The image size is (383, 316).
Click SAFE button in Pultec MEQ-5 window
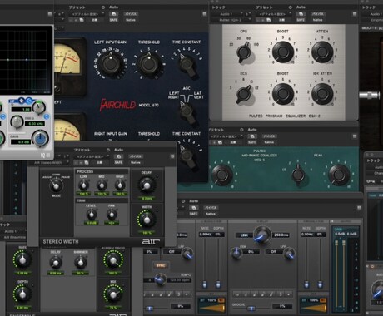pyautogui.click(x=252, y=142)
